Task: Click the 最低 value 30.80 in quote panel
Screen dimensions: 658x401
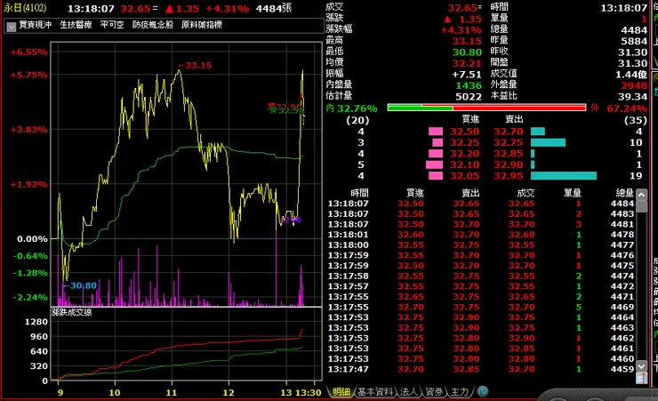Action: point(467,52)
